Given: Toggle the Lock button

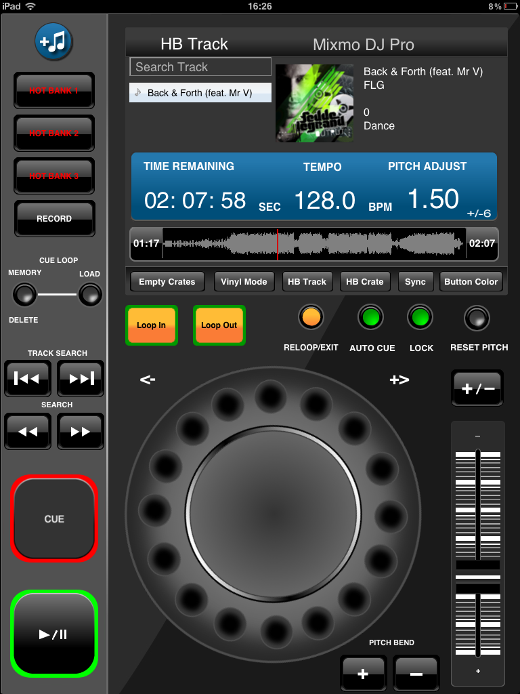Looking at the screenshot, I should (x=420, y=317).
